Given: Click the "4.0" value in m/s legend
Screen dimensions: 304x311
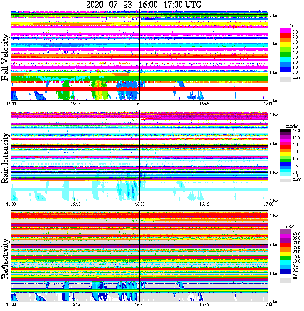Looking at the screenshot, I should tap(295, 52).
